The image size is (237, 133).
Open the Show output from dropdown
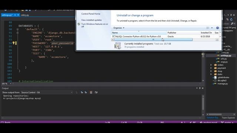point(47,92)
